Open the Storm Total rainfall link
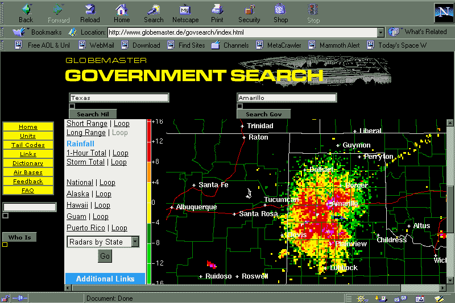Image resolution: width=455 pixels, height=303 pixels. point(85,162)
